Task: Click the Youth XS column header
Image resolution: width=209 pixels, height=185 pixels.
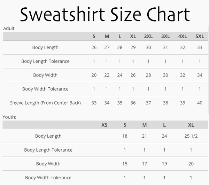Action: click(x=104, y=125)
